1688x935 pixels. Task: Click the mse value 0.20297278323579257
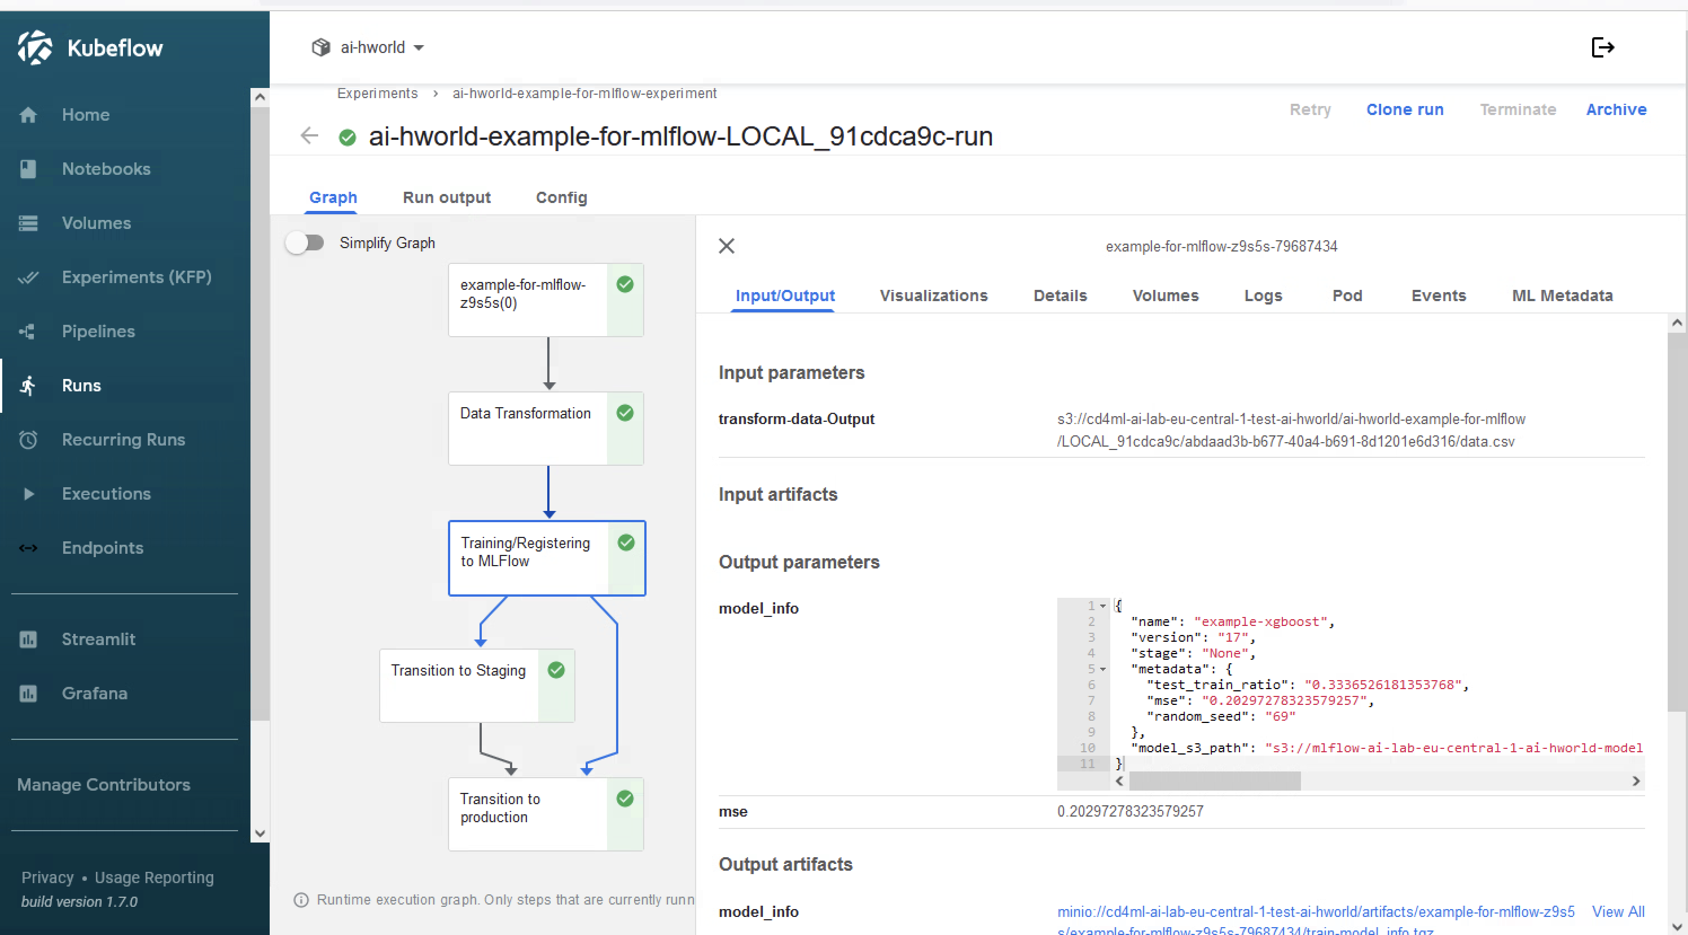(x=1129, y=811)
